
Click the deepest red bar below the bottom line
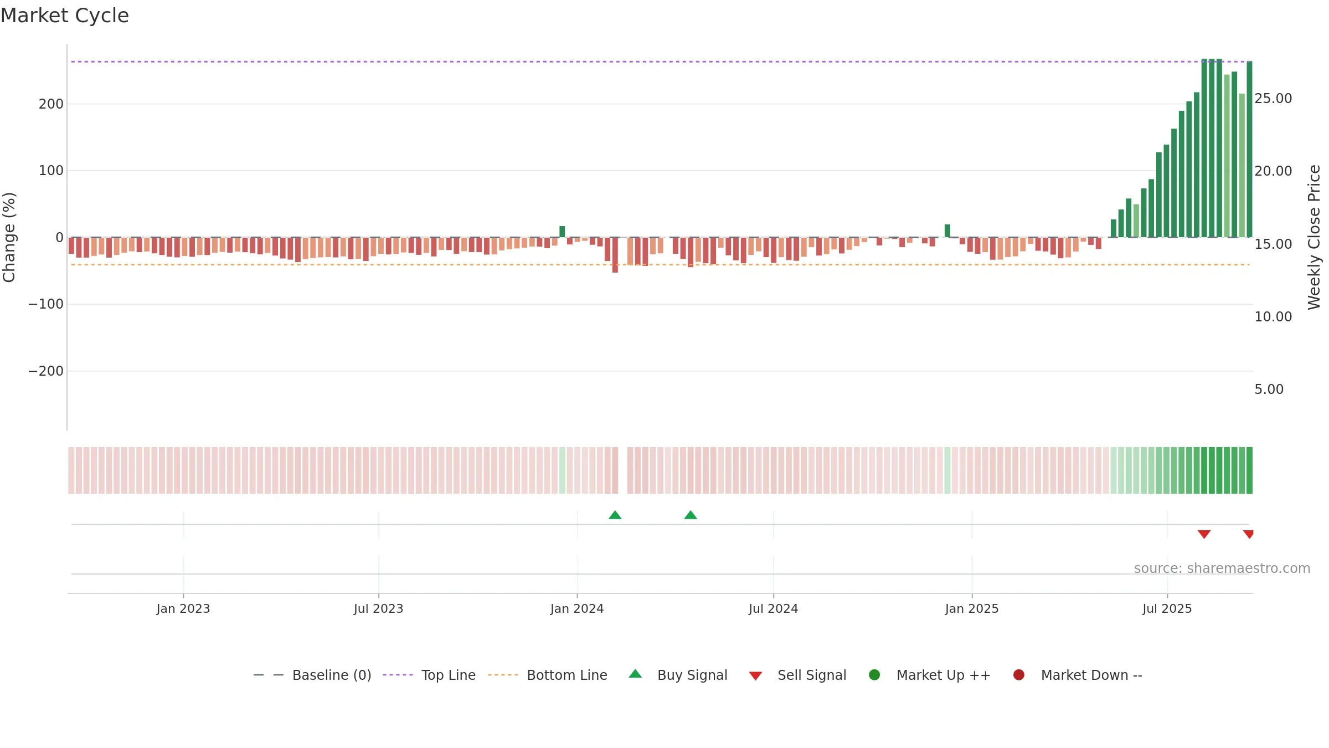click(x=615, y=255)
